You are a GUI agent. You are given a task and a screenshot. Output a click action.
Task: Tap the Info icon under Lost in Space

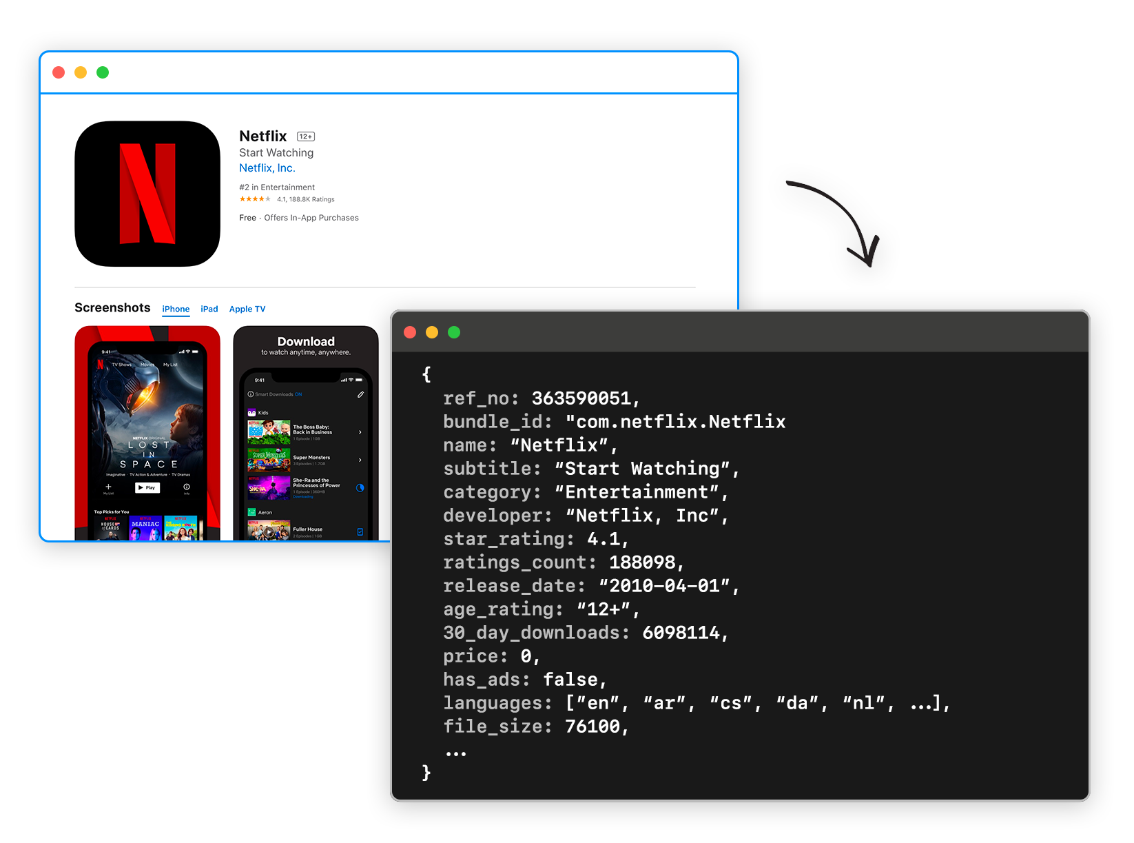187,487
